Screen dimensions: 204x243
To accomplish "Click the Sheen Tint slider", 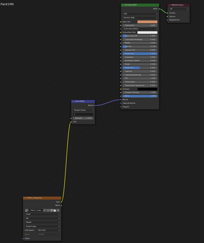I will click(x=140, y=68).
